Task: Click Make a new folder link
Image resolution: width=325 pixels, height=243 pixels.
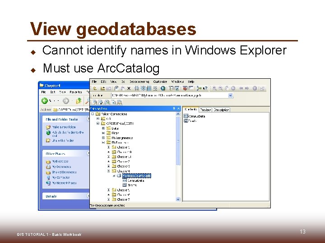Action: tap(64, 127)
